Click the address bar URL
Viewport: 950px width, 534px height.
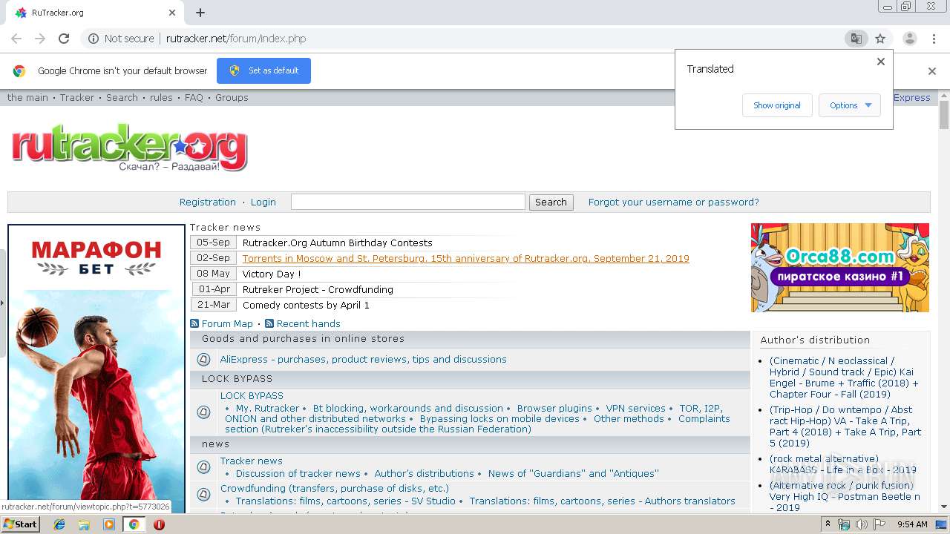click(236, 39)
